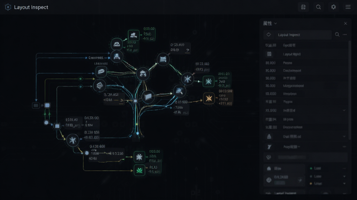Select the green snowflake node above the leaf node
357x200 pixels.
(x=139, y=157)
